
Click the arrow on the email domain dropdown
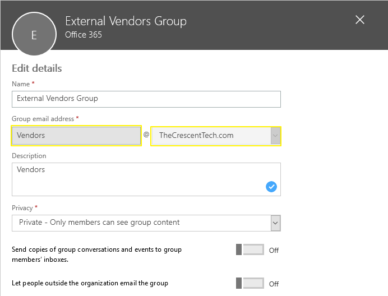pos(275,136)
